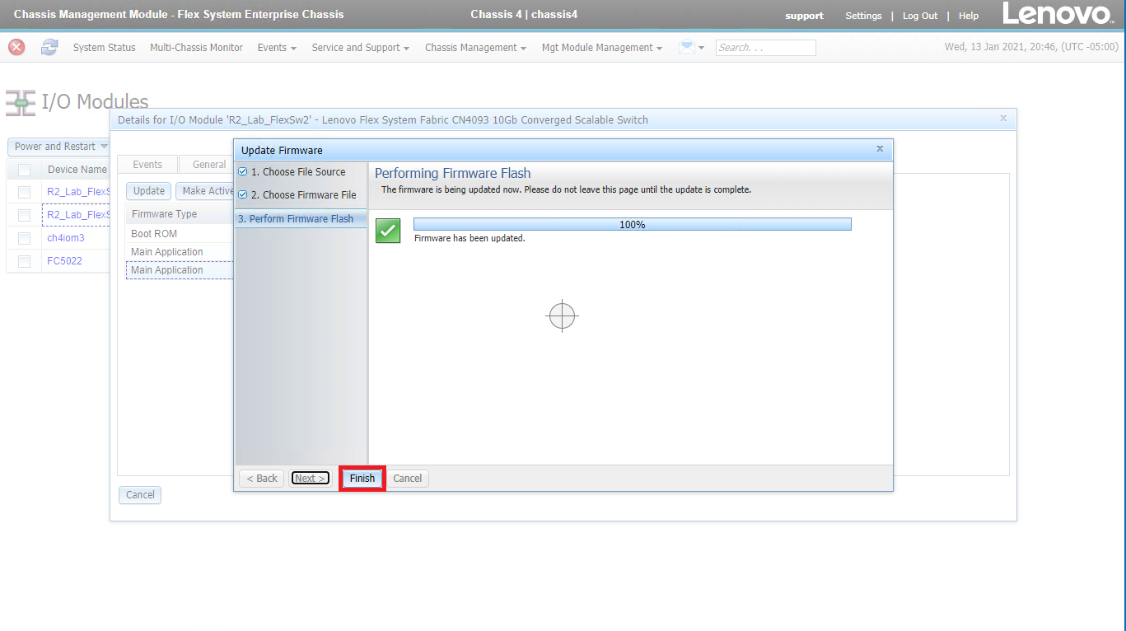Image resolution: width=1126 pixels, height=631 pixels.
Task: Toggle the select-all checkbox in device table header
Action: 24,170
